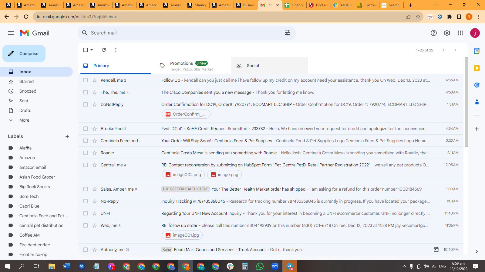Open browser extensions puzzle icon
Screen dimensions: 485x272
coord(450,17)
